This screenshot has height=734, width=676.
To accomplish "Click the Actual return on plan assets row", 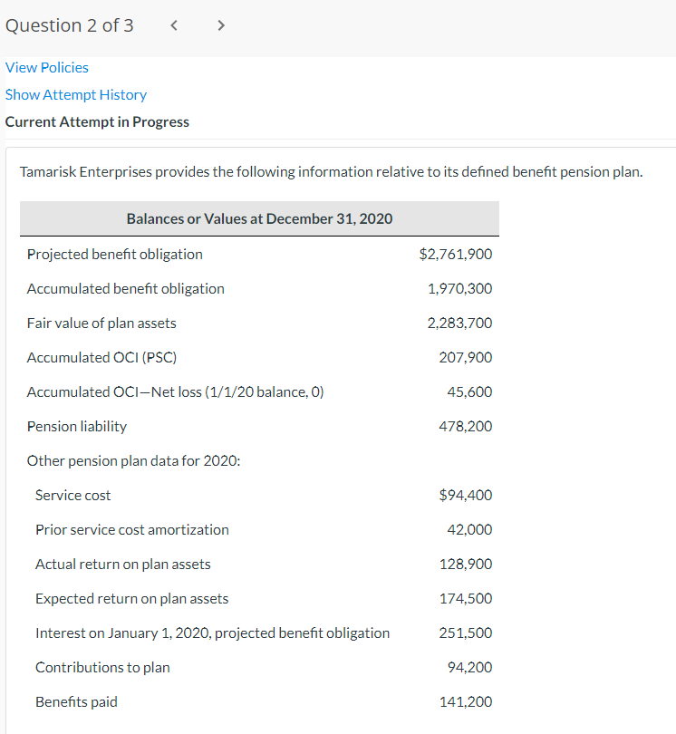I will (122, 564).
